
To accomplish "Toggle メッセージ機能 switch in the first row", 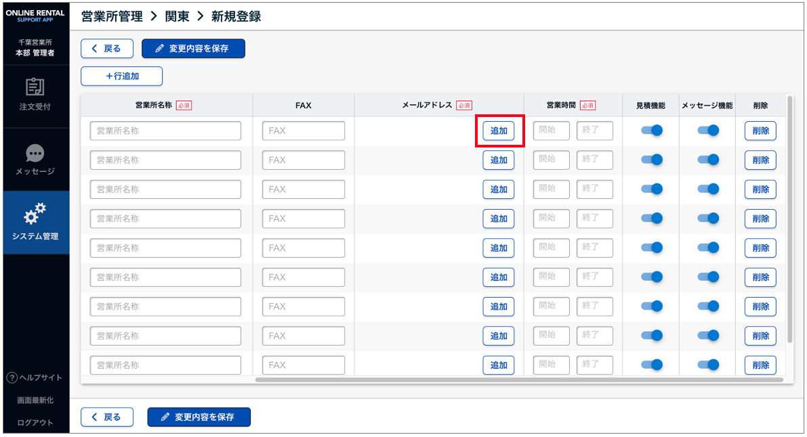I will [x=707, y=131].
